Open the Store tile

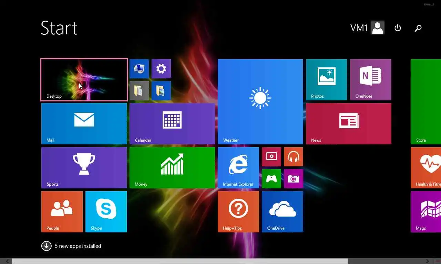pyautogui.click(x=426, y=102)
